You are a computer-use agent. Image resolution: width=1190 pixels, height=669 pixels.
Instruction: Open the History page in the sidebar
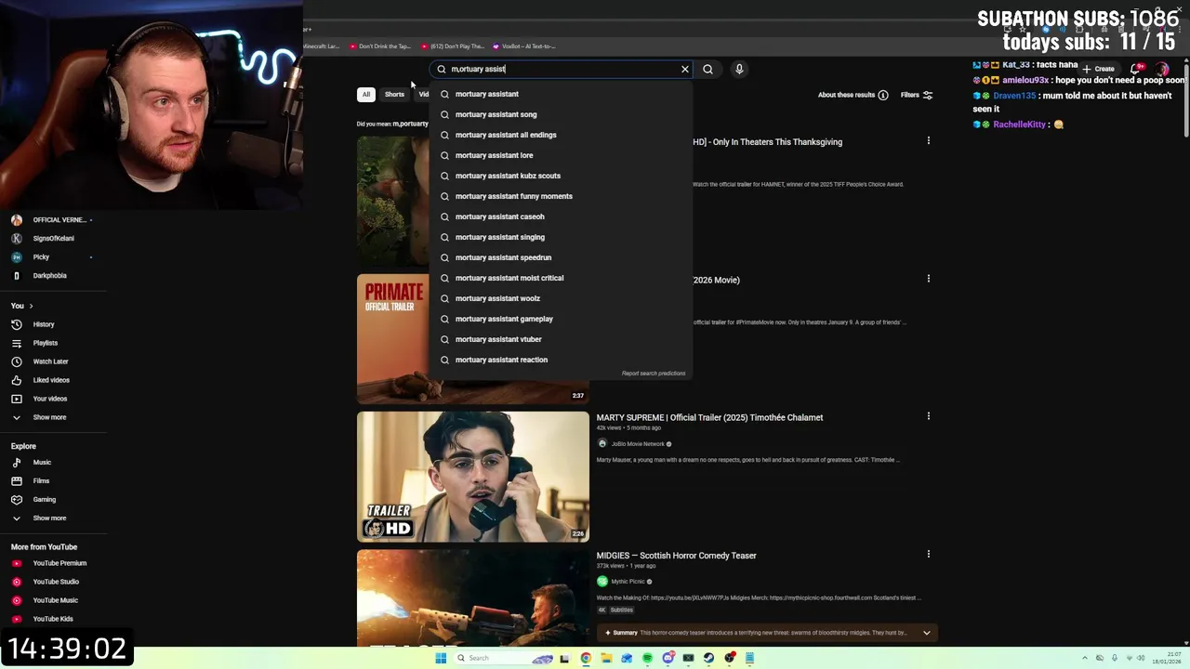44,324
